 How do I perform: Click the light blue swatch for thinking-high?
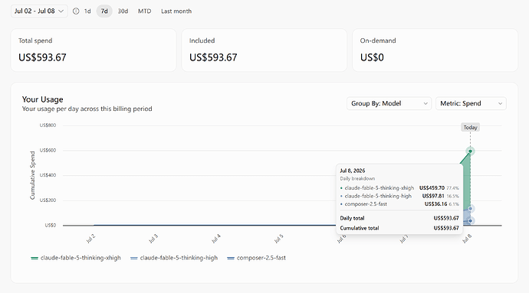[x=134, y=259]
